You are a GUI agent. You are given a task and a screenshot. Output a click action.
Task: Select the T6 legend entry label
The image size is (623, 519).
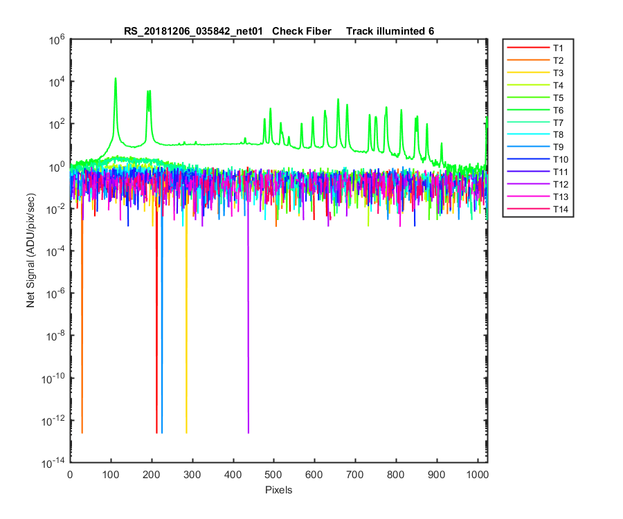pos(558,110)
